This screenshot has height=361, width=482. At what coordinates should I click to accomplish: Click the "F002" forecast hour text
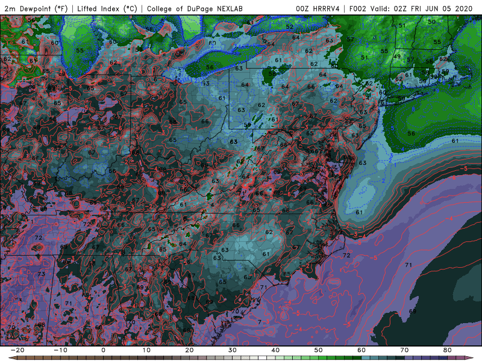[x=358, y=8]
